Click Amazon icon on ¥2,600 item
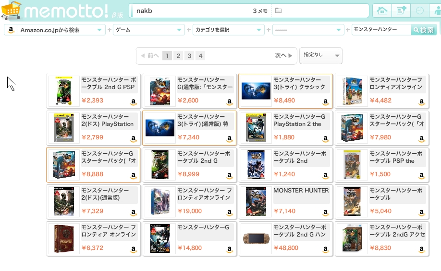The width and height of the screenshot is (441, 271). 230,102
